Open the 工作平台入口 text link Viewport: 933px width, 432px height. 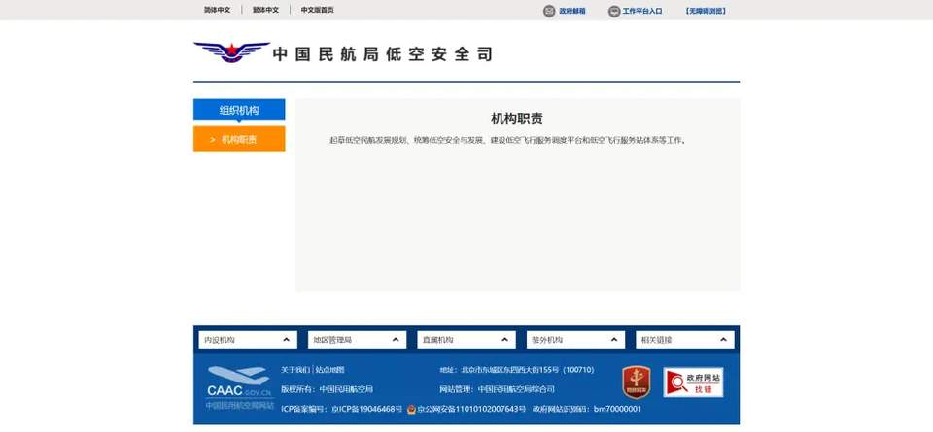pyautogui.click(x=642, y=11)
